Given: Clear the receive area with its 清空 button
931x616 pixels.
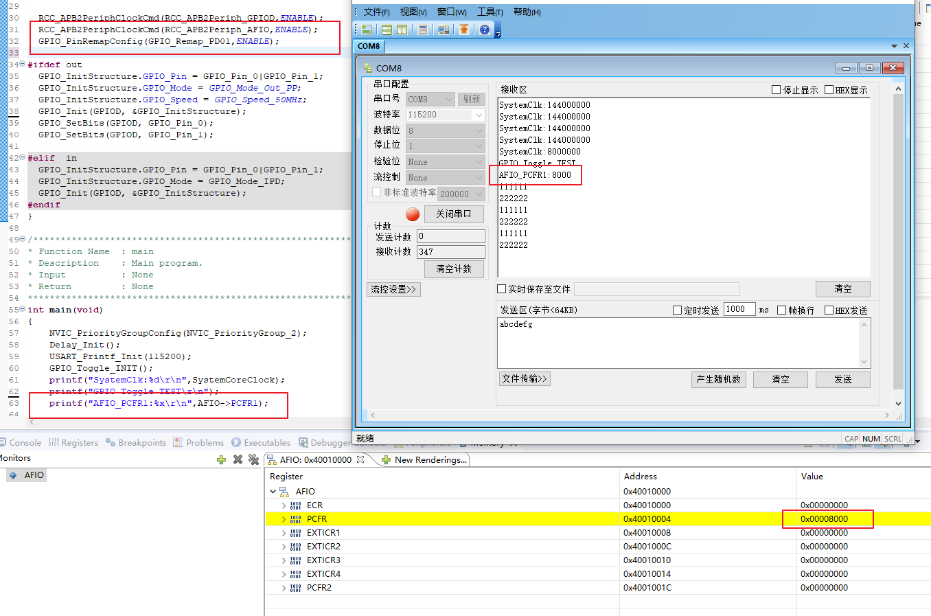Looking at the screenshot, I should pos(843,289).
